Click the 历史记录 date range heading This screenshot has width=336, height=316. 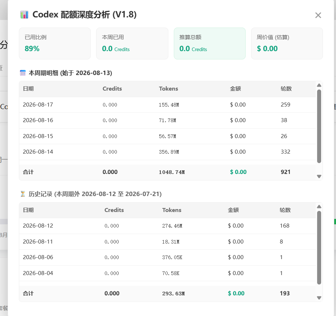tap(95, 194)
